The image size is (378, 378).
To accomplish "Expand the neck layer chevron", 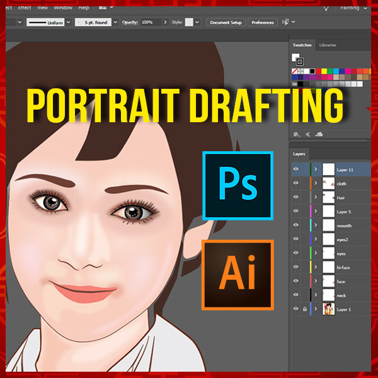I will click(316, 295).
